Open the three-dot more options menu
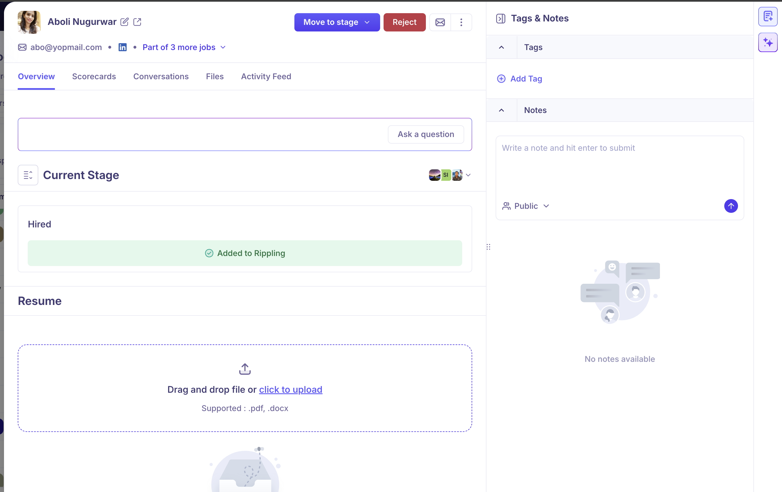The height and width of the screenshot is (492, 782). tap(461, 22)
